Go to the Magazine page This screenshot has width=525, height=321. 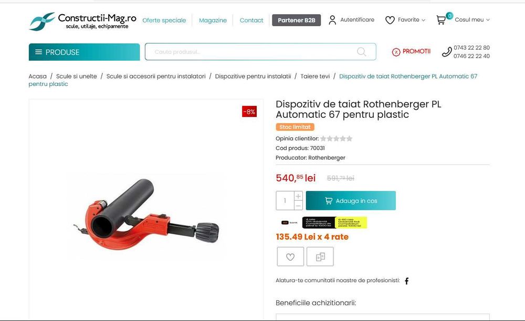coord(213,20)
